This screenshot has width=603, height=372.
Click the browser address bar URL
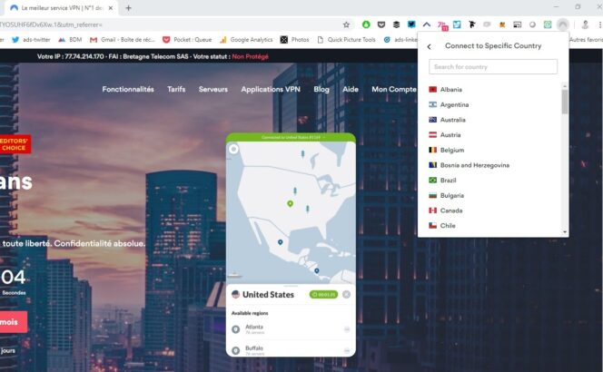[x=52, y=24]
